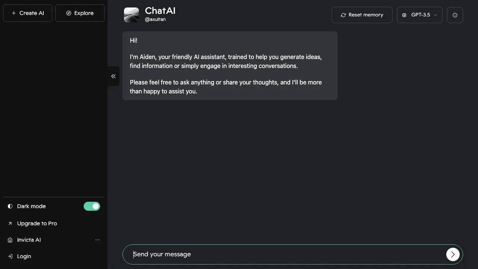The height and width of the screenshot is (269, 478).
Task: Select Upgrade to Pro in the sidebar
Action: 37,223
